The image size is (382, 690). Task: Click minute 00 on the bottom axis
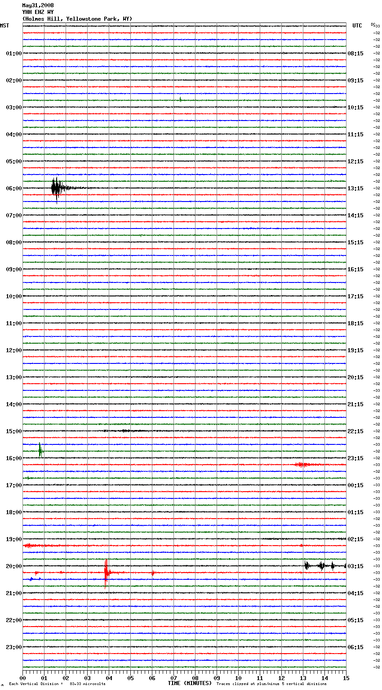22,678
